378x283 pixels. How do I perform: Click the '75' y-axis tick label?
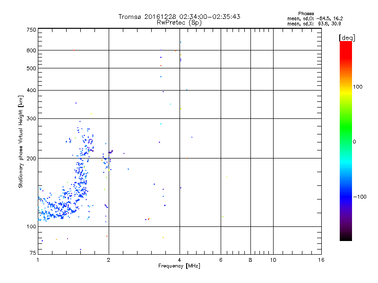(x=33, y=253)
